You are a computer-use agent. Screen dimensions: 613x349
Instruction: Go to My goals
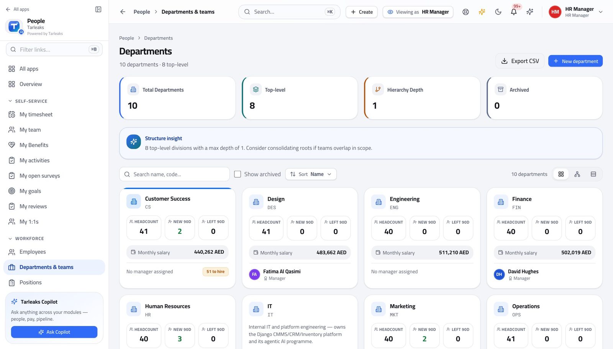54,191
